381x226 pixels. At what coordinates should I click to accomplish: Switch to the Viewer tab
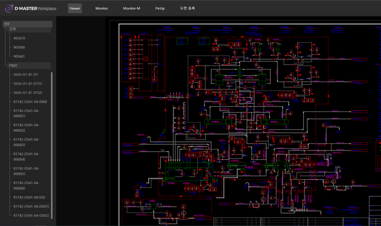tap(75, 9)
